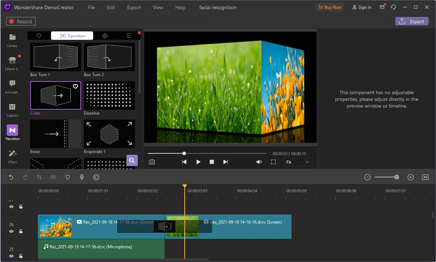Open the Effect panel
This screenshot has width=436, height=262.
point(12,157)
